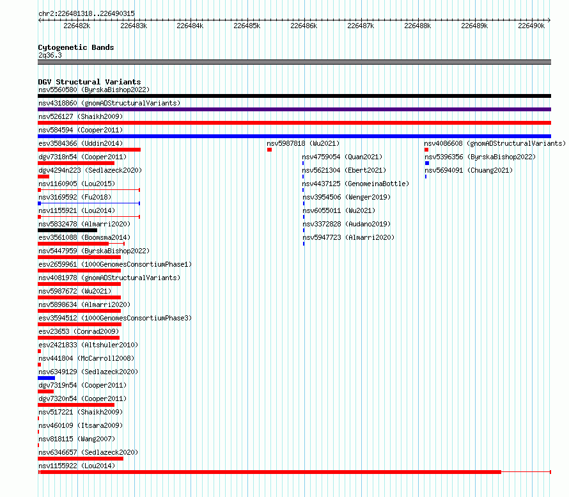
Task: Select nsv3372828 (Audano2019) label
Action: 347,224
